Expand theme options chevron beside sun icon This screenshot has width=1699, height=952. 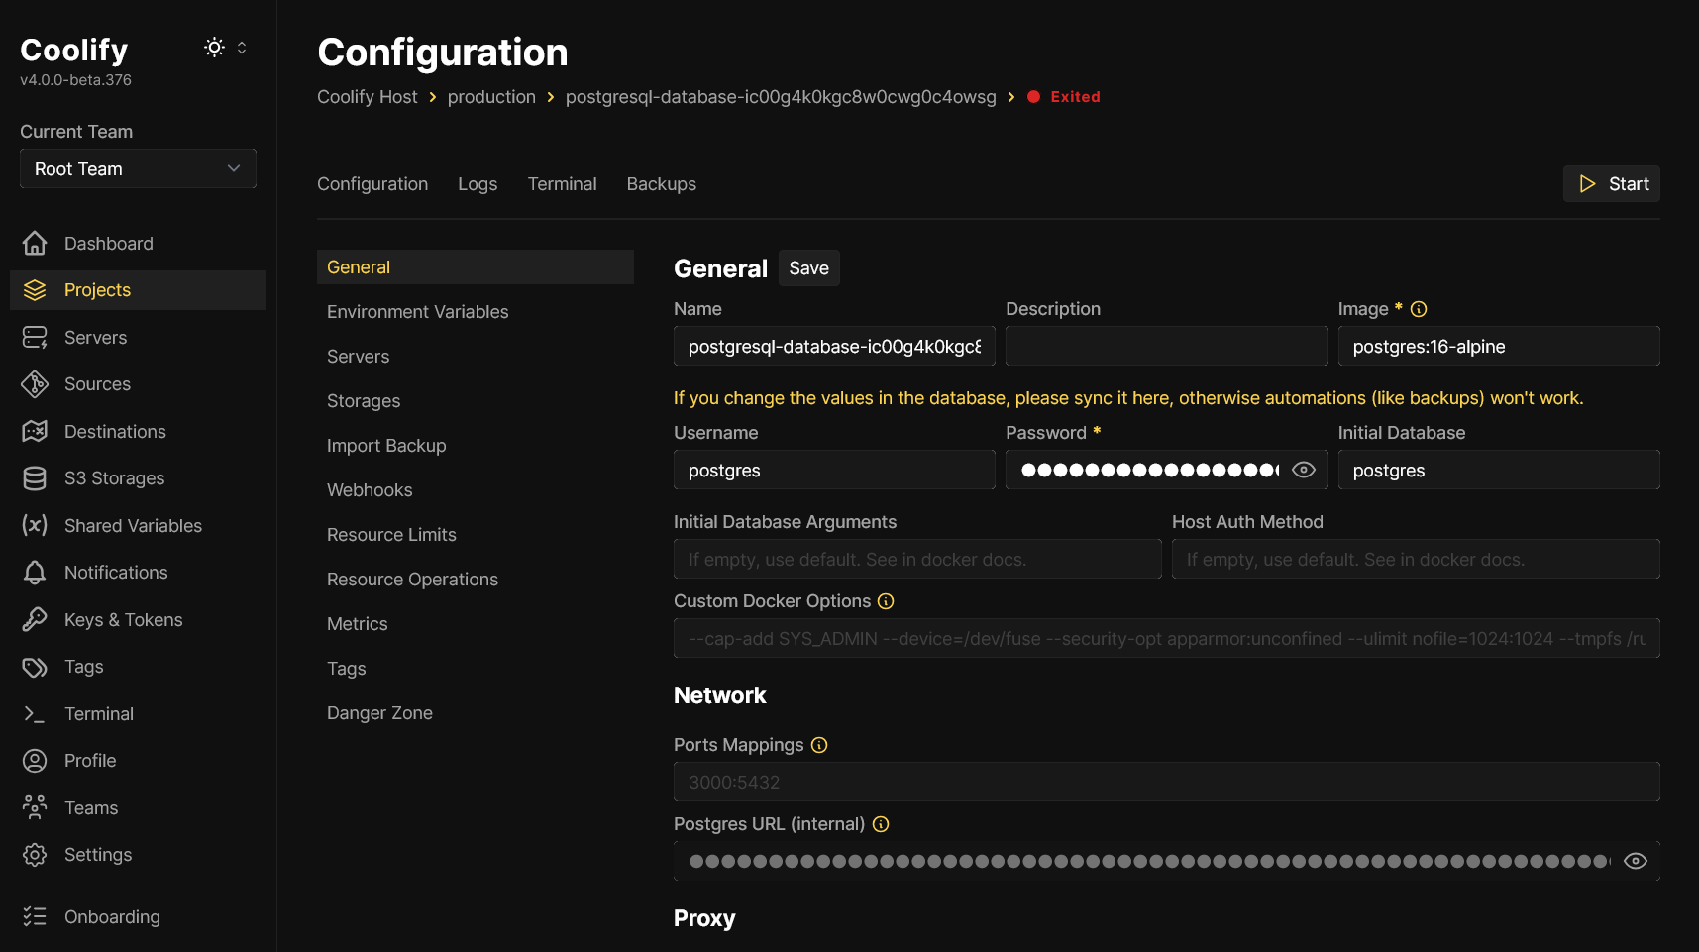pos(242,48)
